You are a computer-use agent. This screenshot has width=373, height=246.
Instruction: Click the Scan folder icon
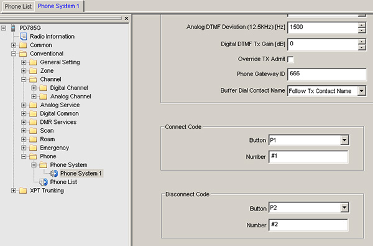(x=33, y=131)
